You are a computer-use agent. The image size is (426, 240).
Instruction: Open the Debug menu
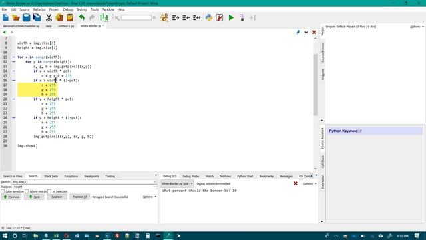pyautogui.click(x=68, y=9)
